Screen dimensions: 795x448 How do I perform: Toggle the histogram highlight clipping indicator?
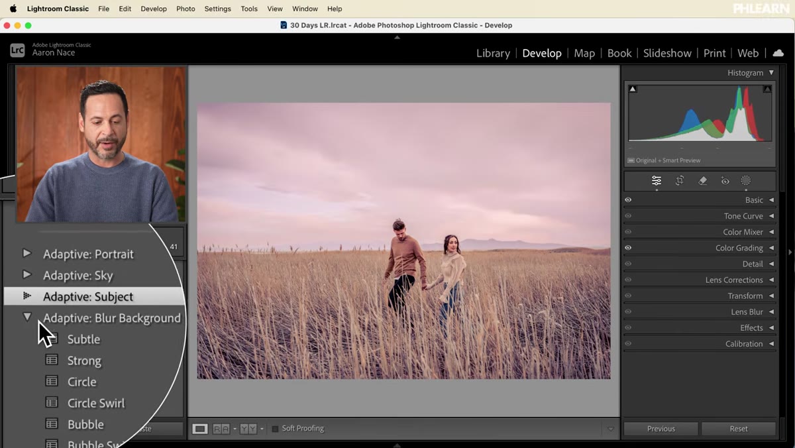[x=767, y=89]
